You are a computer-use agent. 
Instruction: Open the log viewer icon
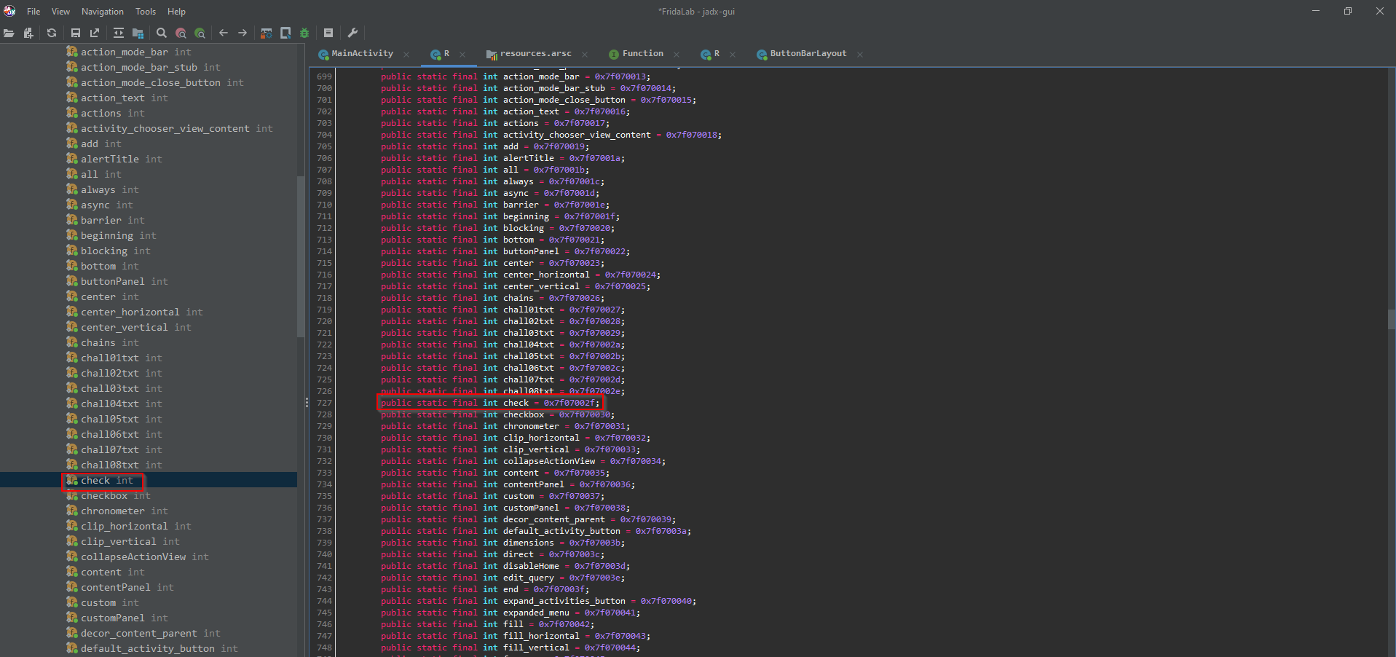pyautogui.click(x=328, y=33)
